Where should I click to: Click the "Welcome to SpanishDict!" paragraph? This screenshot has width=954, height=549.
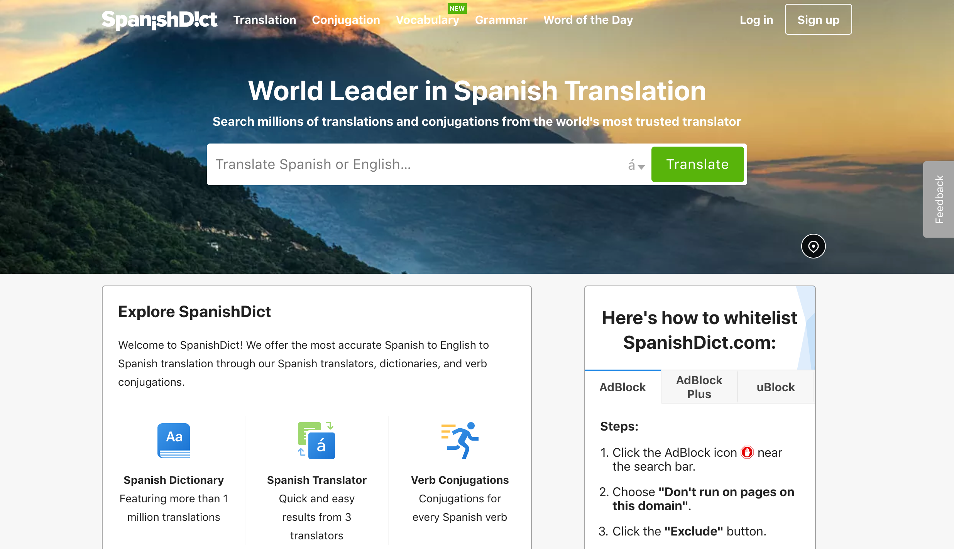coord(303,363)
